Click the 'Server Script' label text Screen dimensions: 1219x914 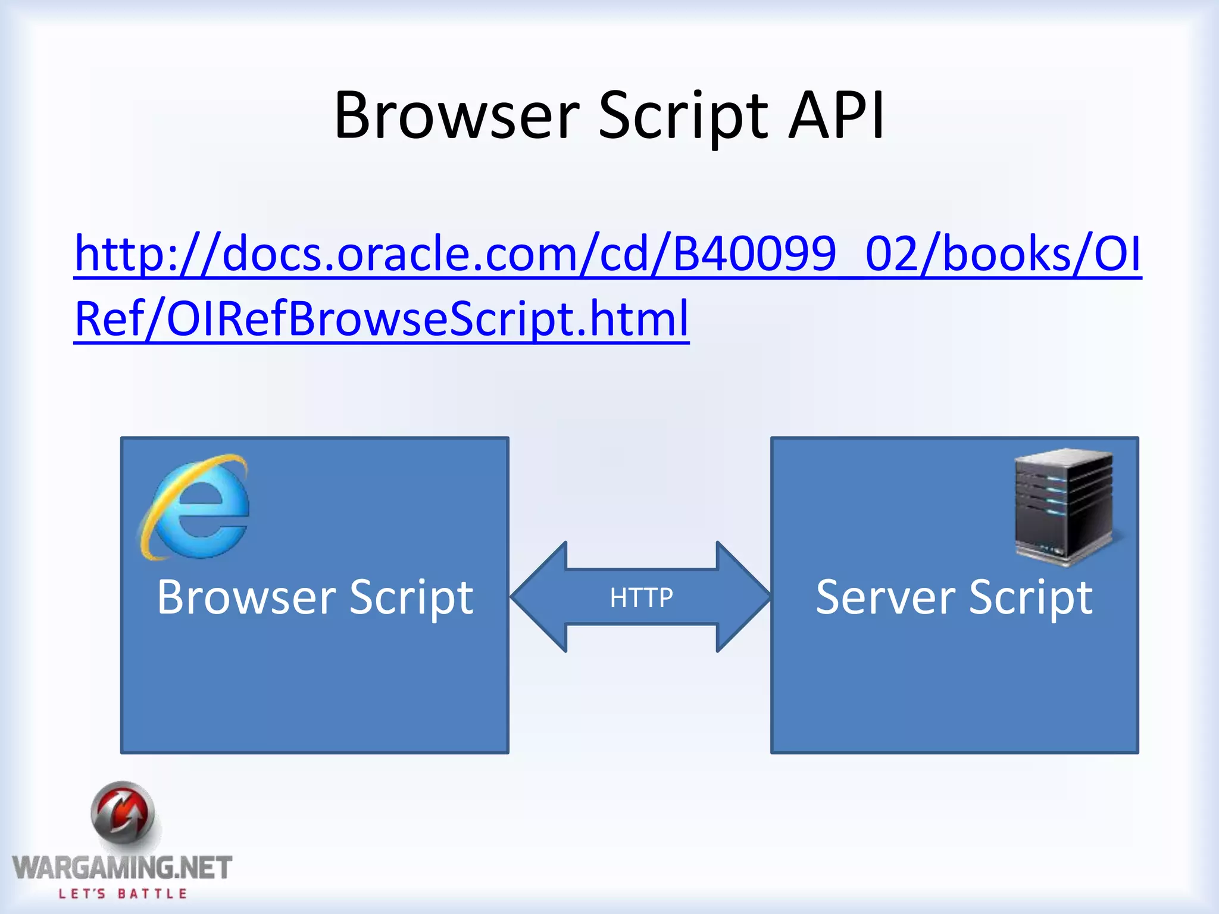pos(954,597)
